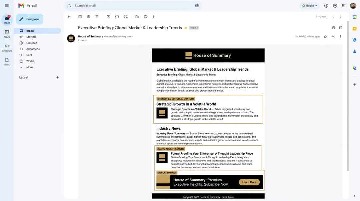Open the message's more options menu
The image size is (360, 201).
click(341, 37)
